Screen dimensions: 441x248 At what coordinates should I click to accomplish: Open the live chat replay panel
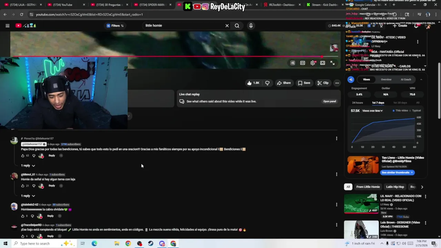coord(329,101)
